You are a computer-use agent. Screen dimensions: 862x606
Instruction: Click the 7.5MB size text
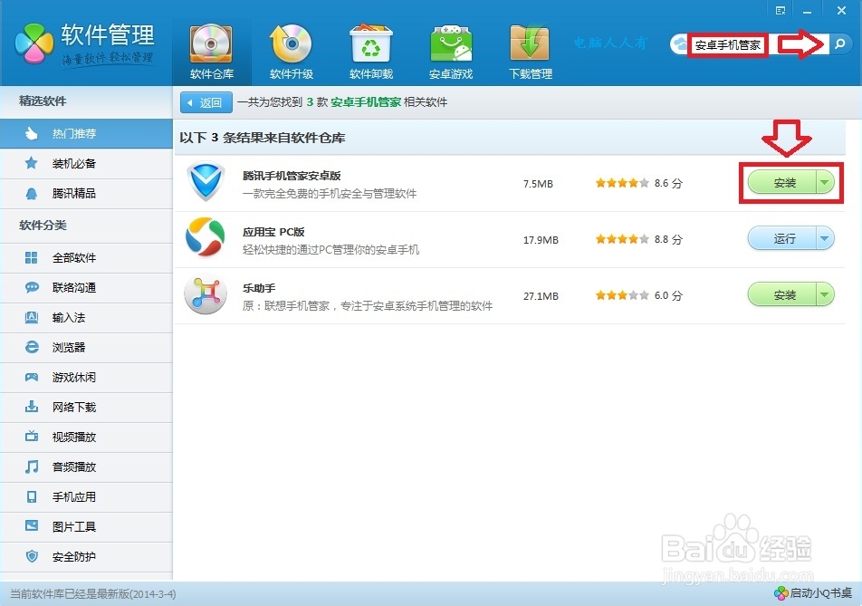(538, 184)
